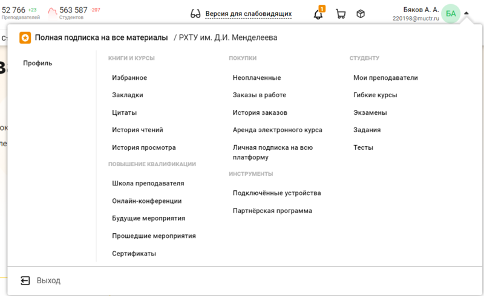Image resolution: width=484 pixels, height=296 pixels.
Task: Click the БА user avatar
Action: 451,13
